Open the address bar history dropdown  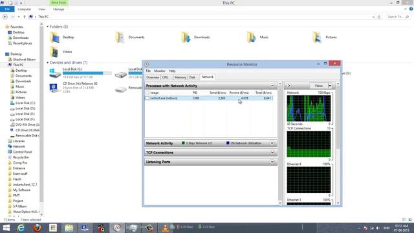tap(373, 17)
